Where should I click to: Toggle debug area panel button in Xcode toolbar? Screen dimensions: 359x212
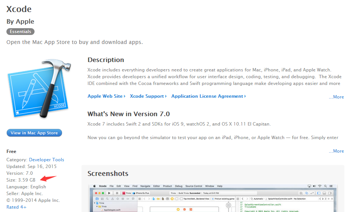click(324, 193)
